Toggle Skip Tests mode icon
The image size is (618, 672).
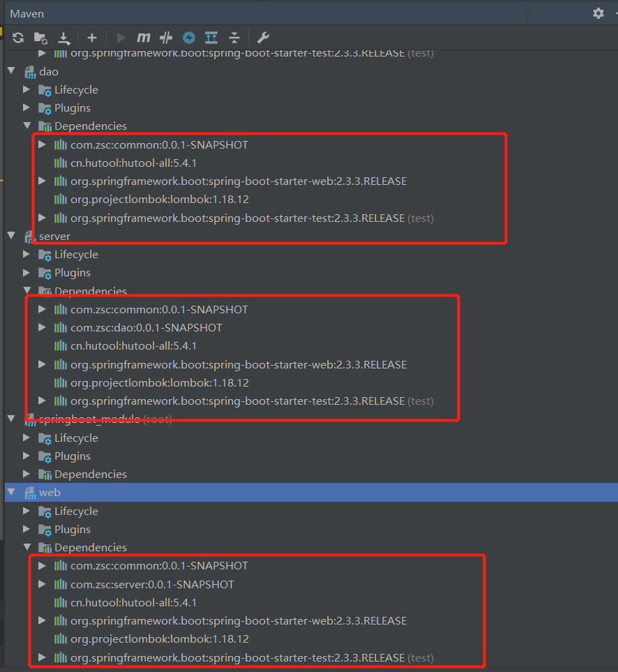click(166, 38)
